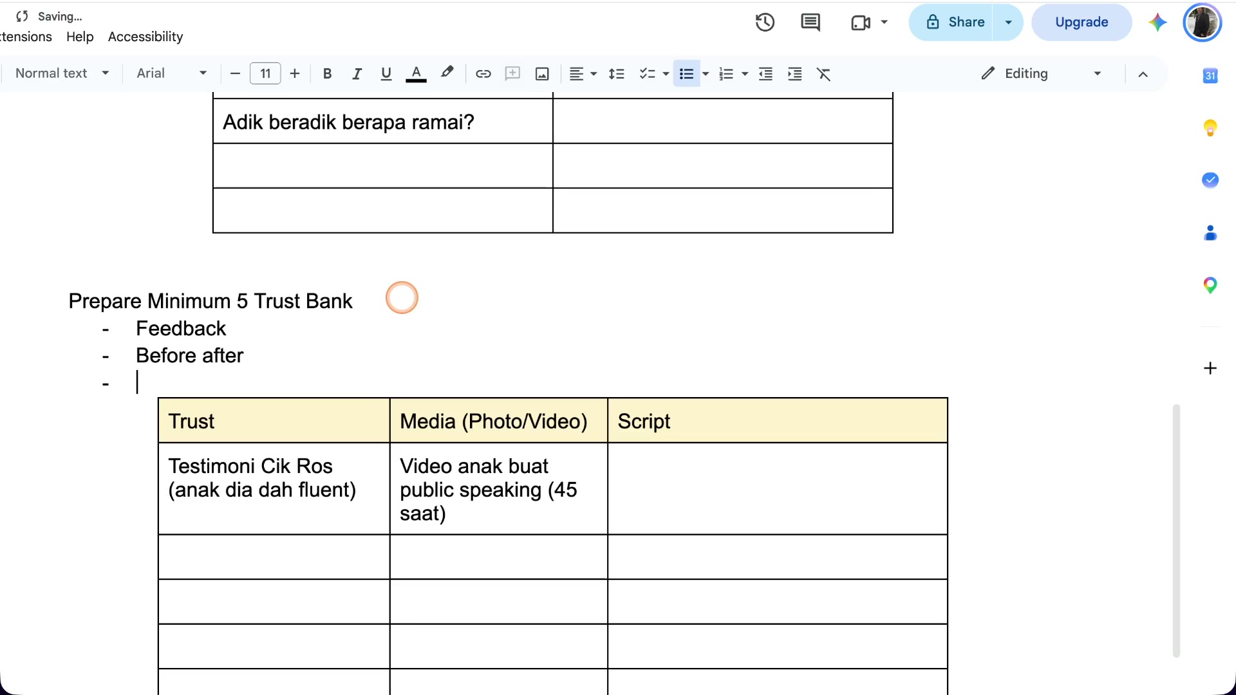Click the Upgrade button
The image size is (1236, 695).
coord(1081,23)
